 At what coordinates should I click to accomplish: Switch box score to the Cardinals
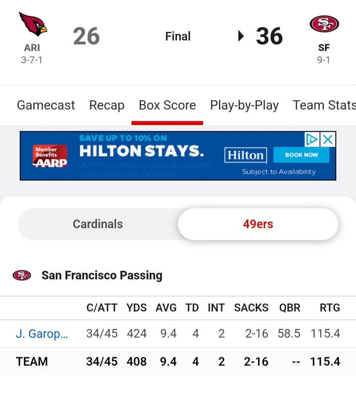[98, 224]
